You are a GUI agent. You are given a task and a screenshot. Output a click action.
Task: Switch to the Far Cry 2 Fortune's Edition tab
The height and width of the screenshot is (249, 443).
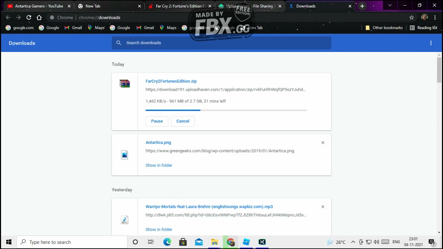[179, 6]
